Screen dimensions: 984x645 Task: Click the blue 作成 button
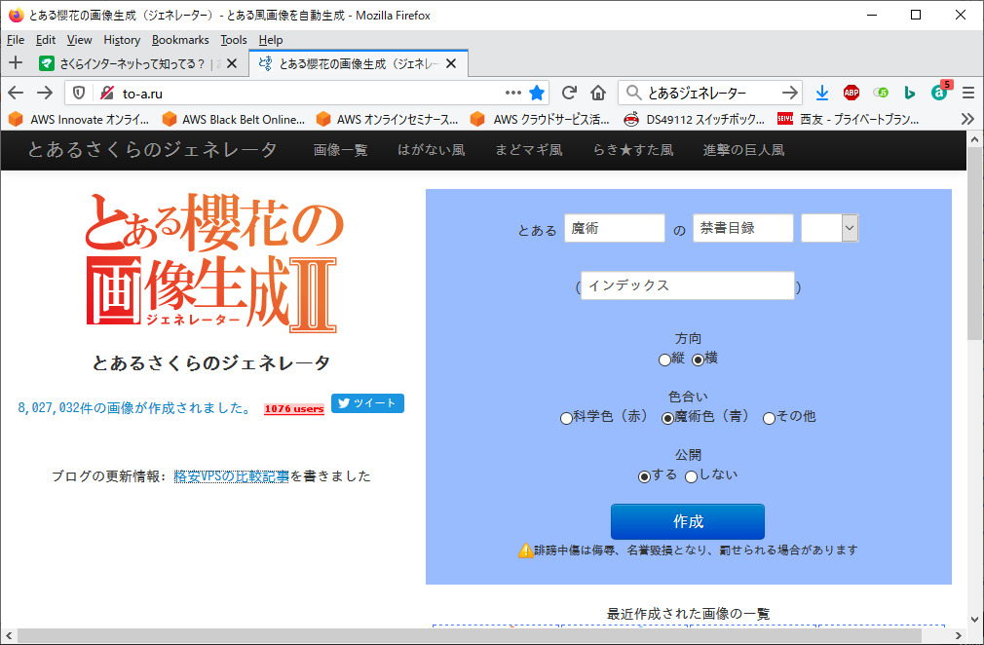pos(687,521)
